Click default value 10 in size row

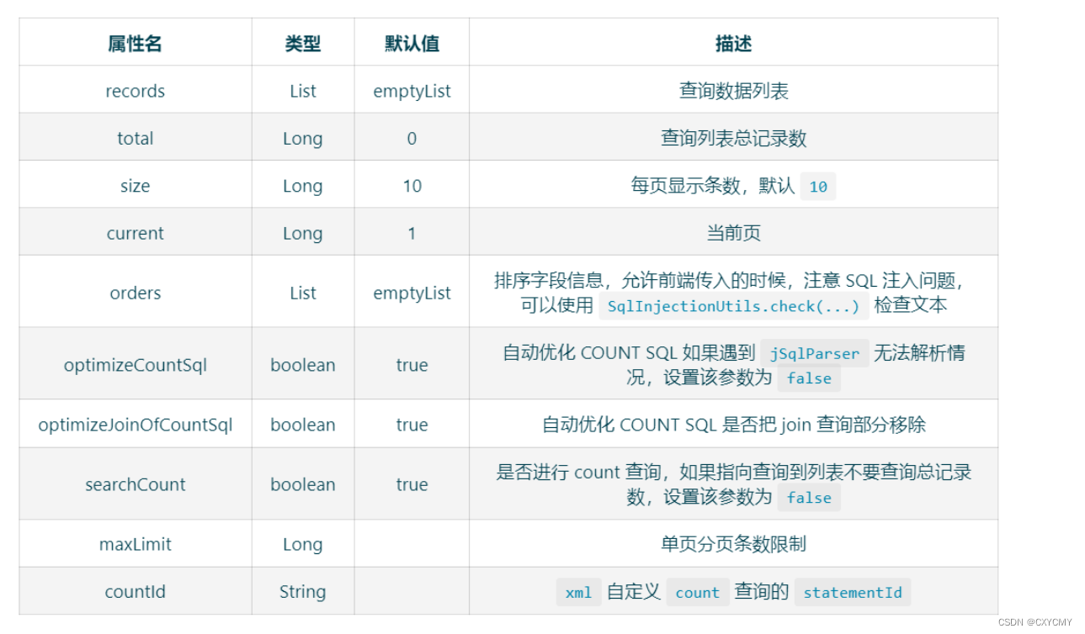(x=412, y=186)
